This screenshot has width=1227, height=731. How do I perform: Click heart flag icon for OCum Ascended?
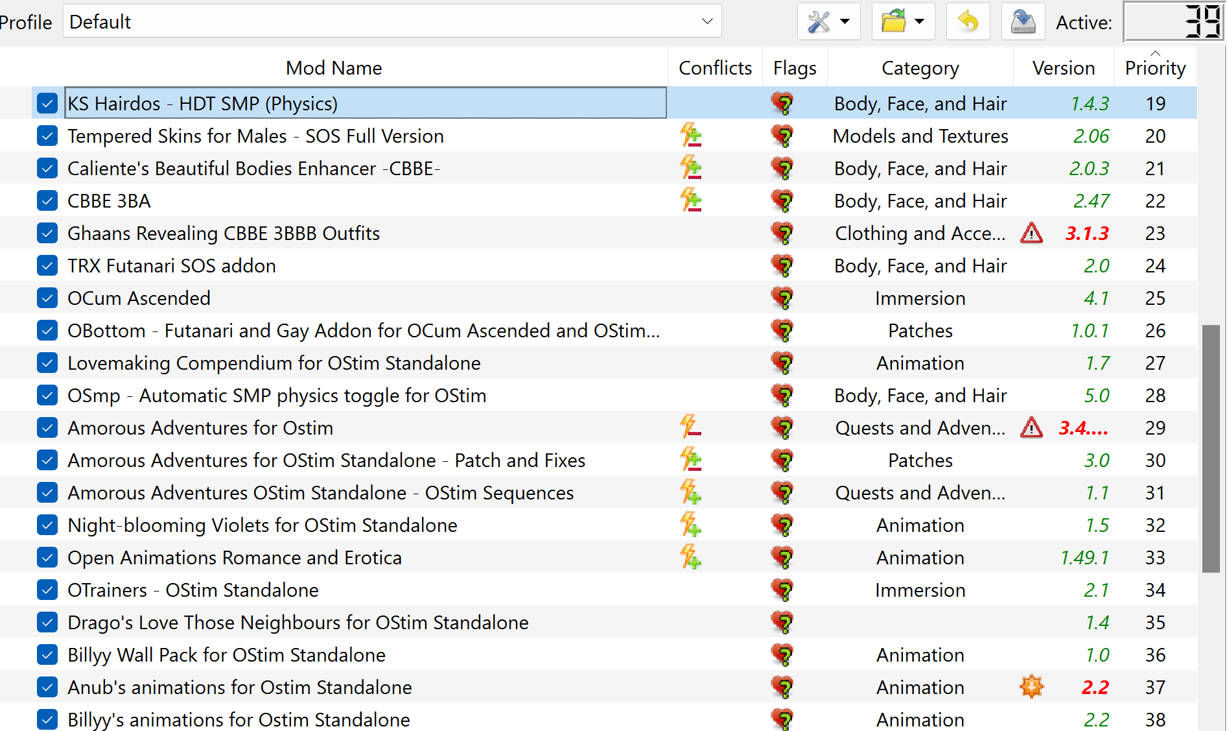tap(782, 298)
